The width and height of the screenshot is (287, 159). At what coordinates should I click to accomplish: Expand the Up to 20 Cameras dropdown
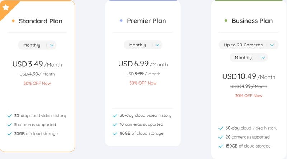tap(249, 45)
